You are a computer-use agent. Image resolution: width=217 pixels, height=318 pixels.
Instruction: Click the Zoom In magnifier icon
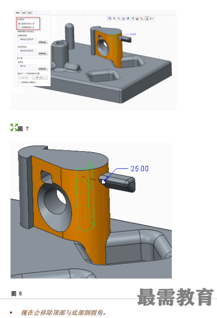(115, 18)
